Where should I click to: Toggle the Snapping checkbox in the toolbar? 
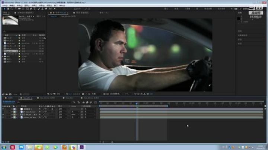tap(75, 9)
